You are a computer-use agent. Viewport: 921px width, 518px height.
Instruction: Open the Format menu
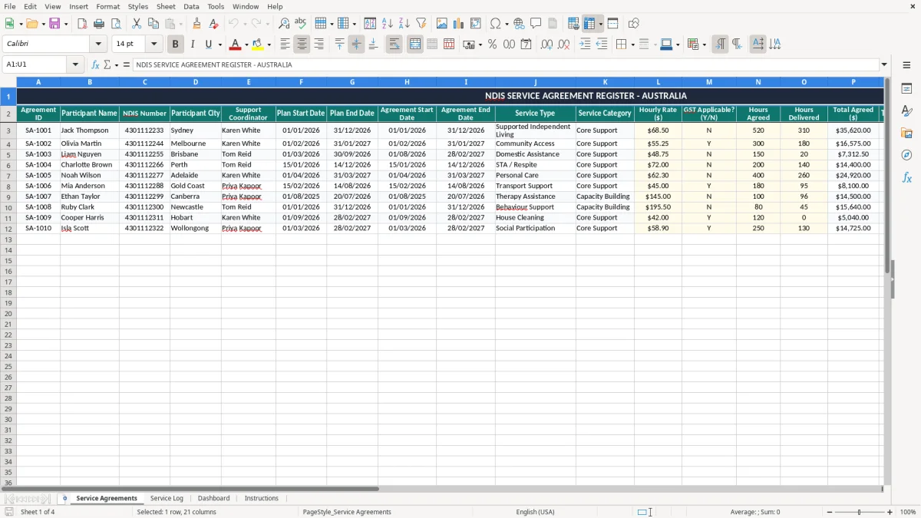click(107, 6)
